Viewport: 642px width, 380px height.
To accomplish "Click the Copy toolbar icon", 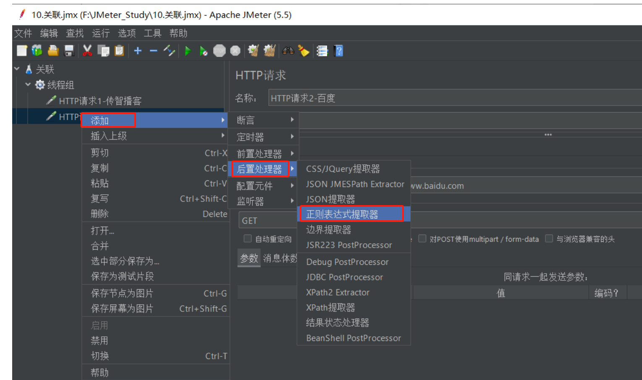I will (x=103, y=51).
